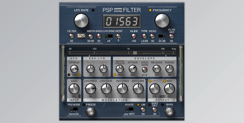
Task: Toggle the LIM limiter LED
Action: coord(138,105)
